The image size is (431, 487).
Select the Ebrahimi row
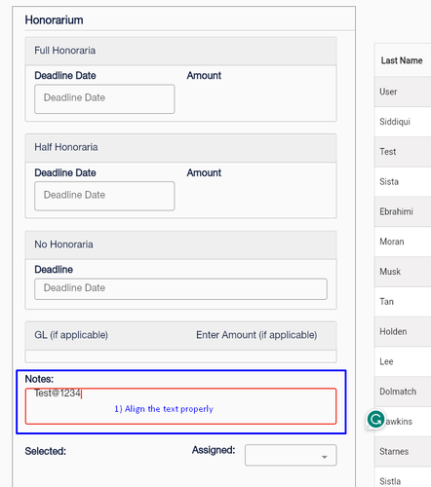pos(403,211)
